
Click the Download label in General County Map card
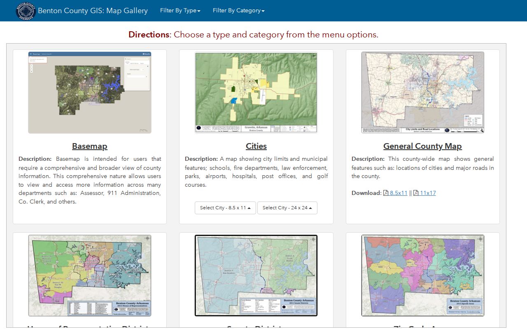tap(366, 193)
